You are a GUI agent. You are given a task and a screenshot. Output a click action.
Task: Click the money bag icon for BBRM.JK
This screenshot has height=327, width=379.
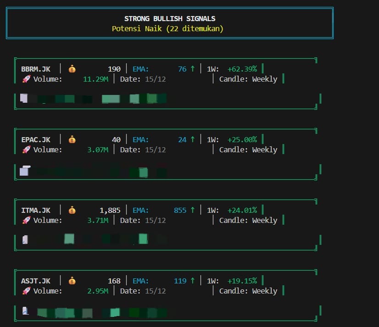coord(72,69)
